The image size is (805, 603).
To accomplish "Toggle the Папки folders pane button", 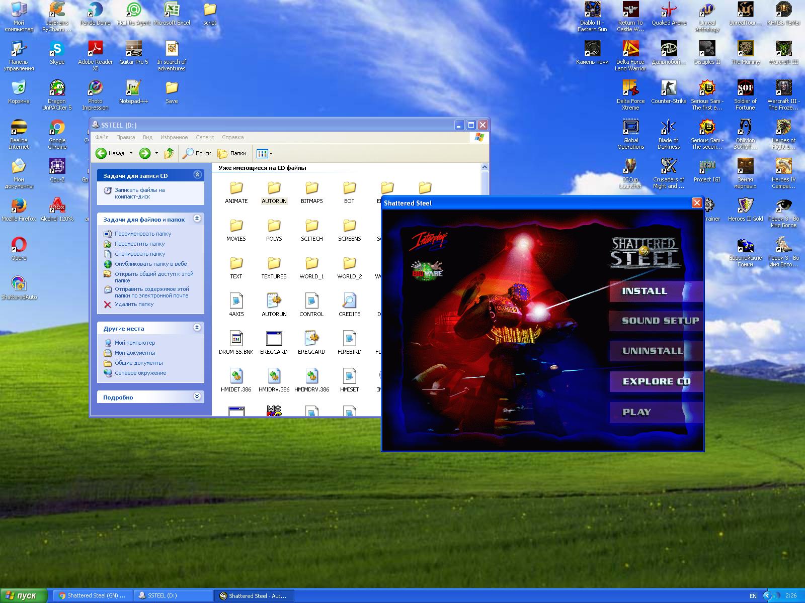I will point(232,153).
